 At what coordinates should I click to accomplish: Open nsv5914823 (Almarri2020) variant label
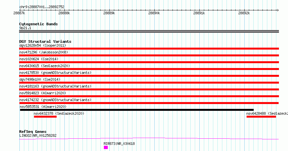(x=43, y=93)
